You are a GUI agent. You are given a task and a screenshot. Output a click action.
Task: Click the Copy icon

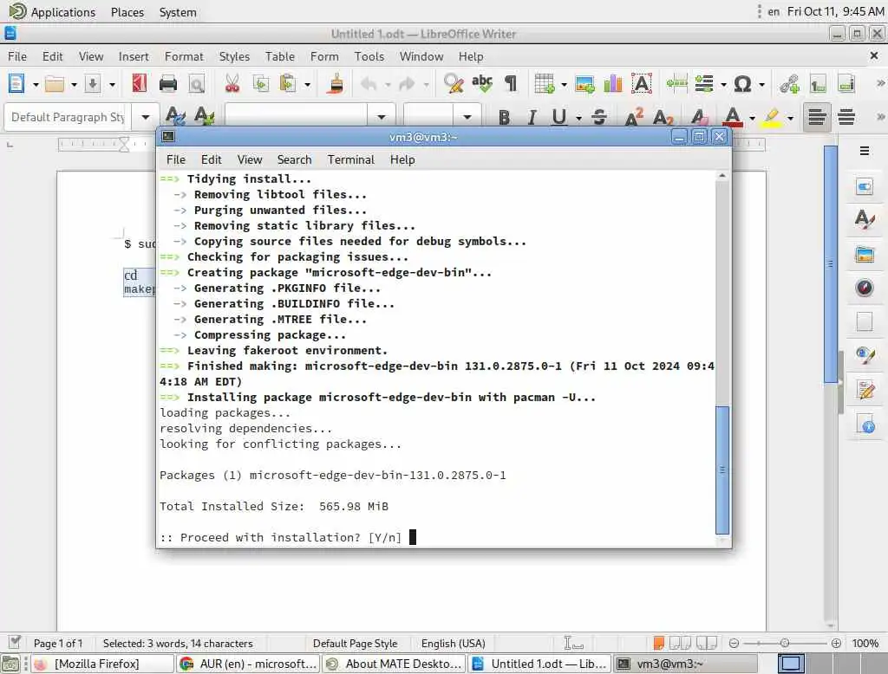(260, 84)
